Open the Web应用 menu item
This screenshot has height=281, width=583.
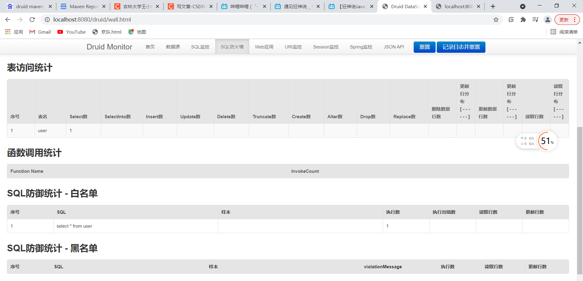tap(264, 47)
